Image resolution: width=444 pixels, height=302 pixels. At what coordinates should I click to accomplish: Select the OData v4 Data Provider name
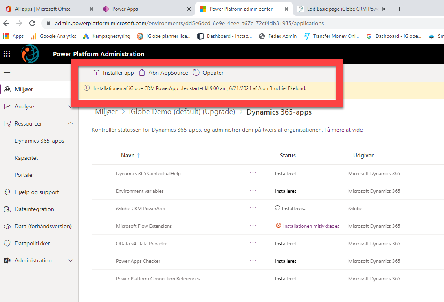(x=142, y=244)
